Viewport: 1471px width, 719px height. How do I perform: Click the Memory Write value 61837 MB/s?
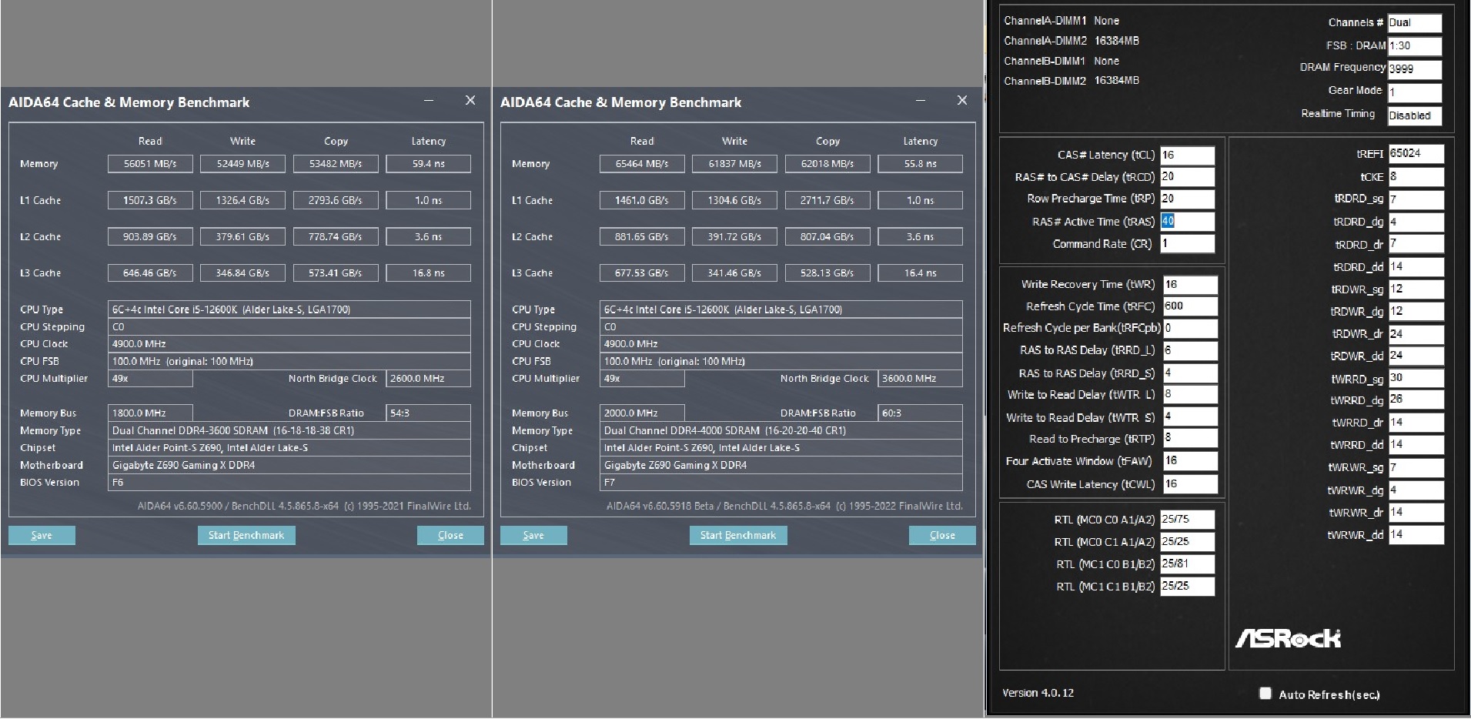734,164
